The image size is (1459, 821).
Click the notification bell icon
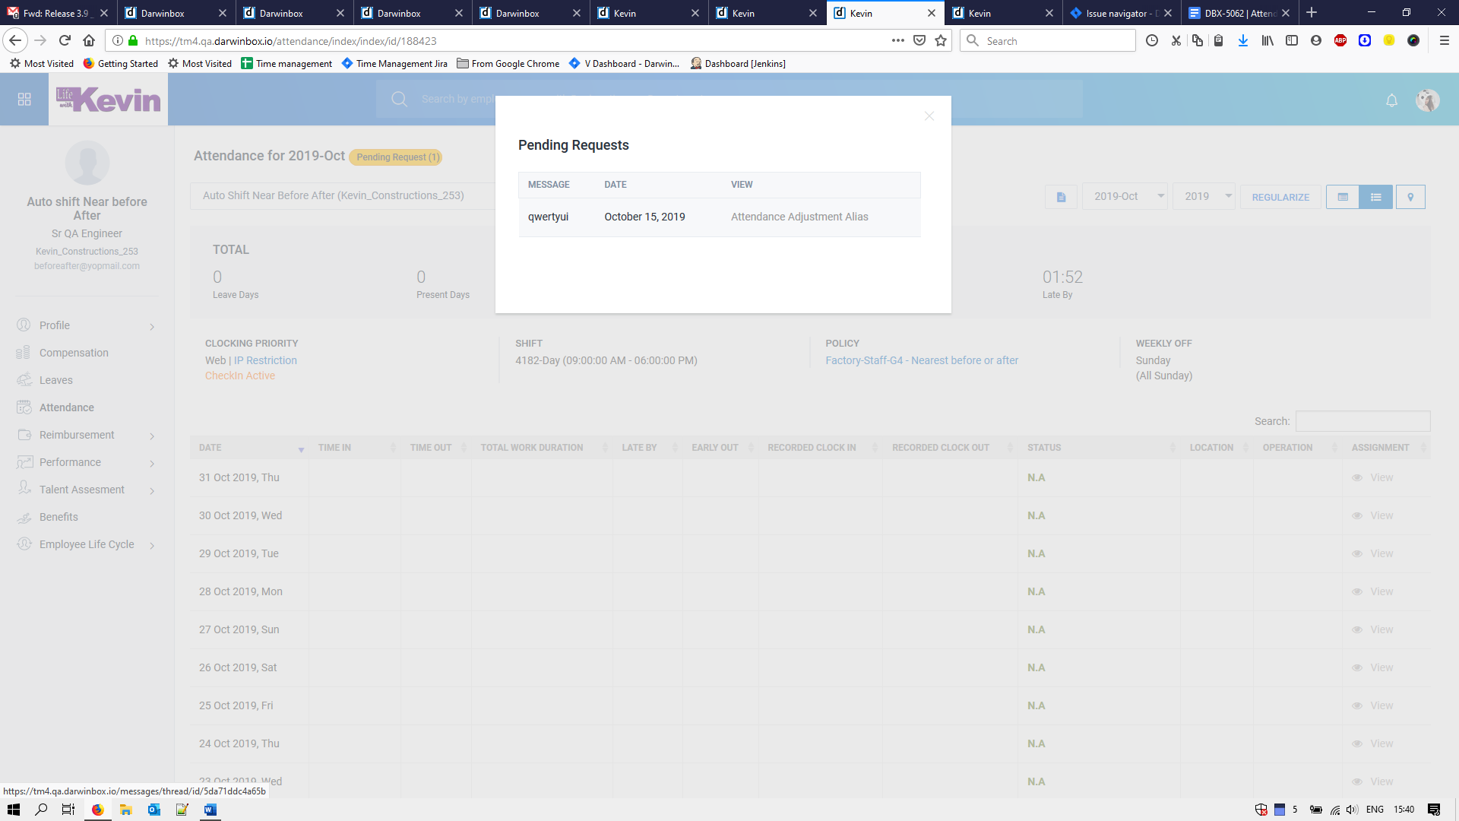1391,100
